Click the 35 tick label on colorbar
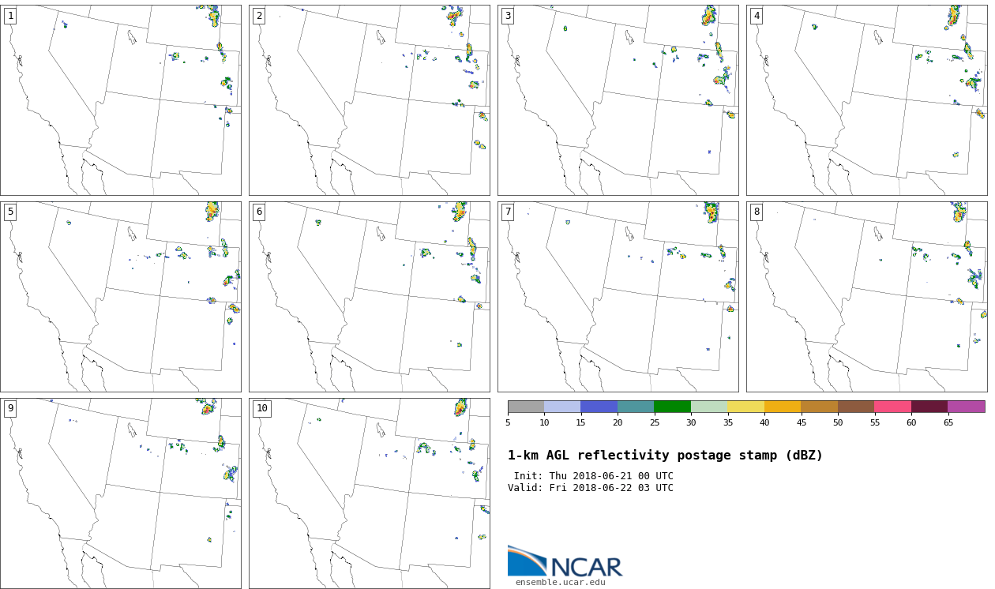Image resolution: width=995 pixels, height=589 pixels. point(727,422)
